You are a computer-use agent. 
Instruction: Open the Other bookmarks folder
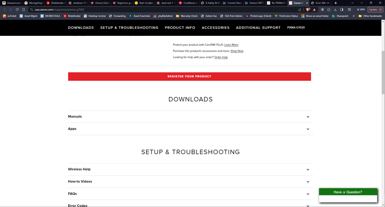370,16
